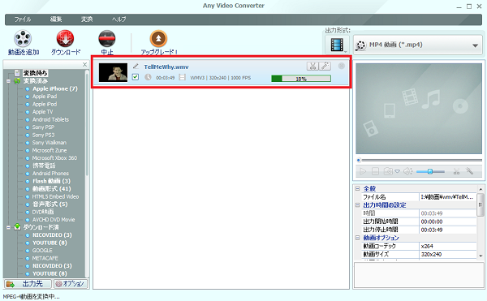
Task: Open the ヘルプ menu
Action: [x=119, y=19]
